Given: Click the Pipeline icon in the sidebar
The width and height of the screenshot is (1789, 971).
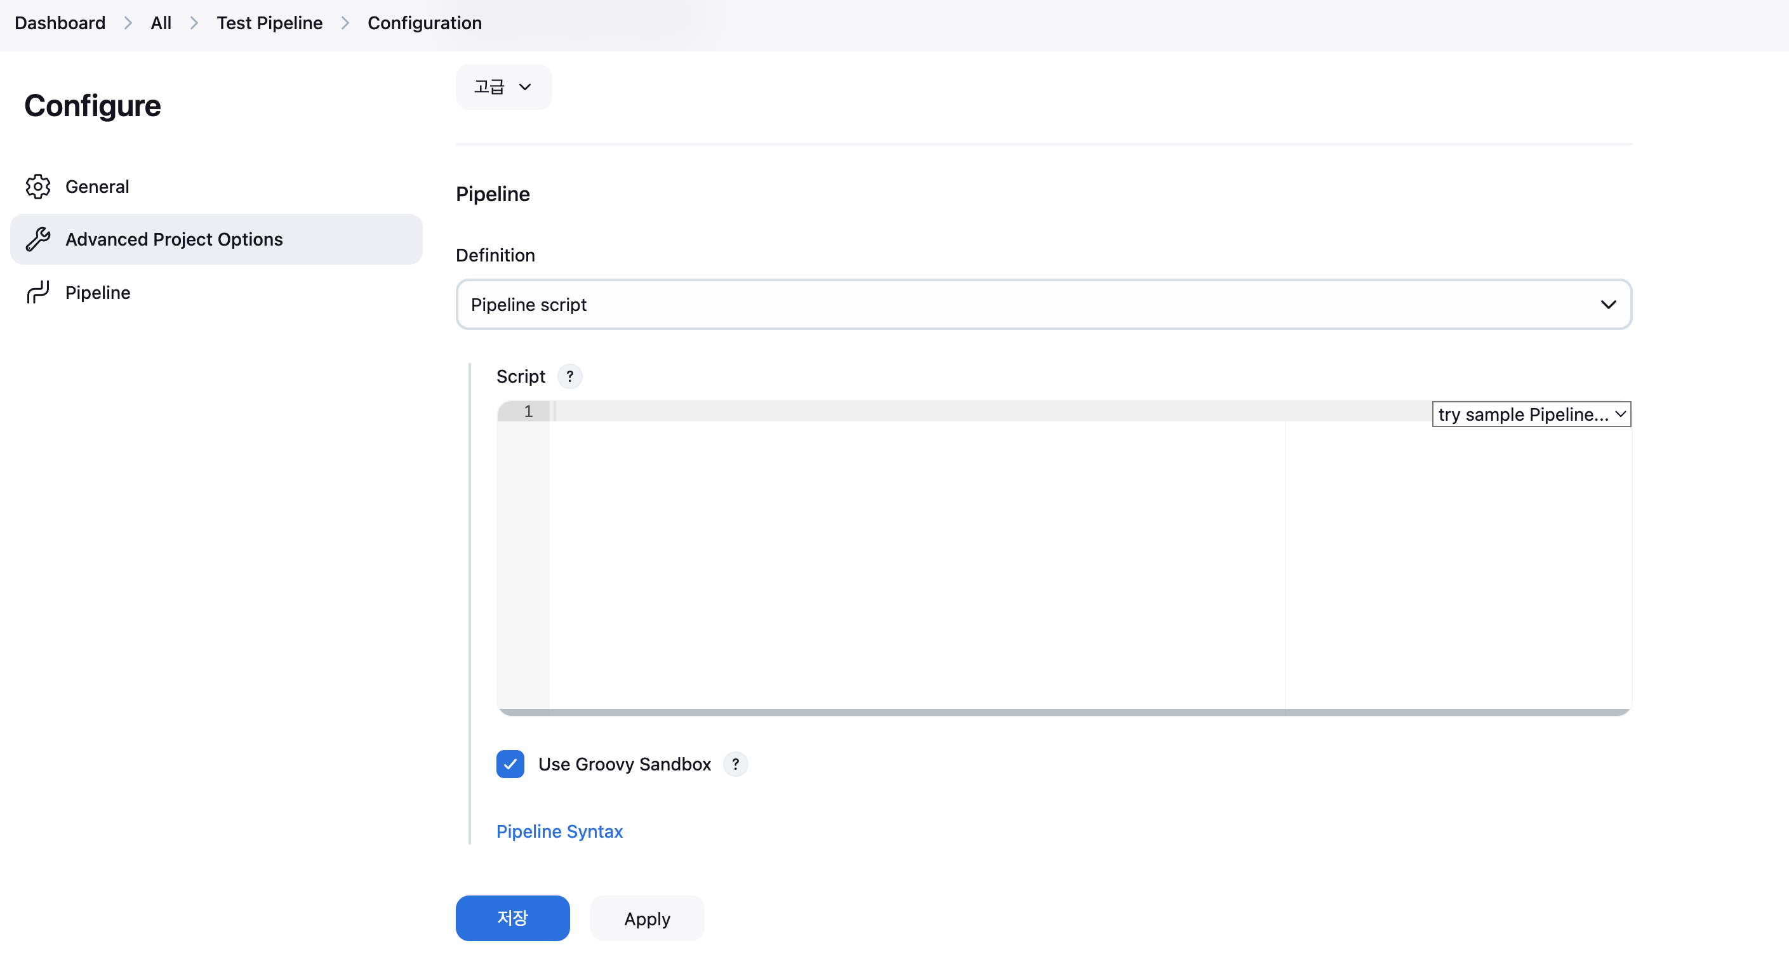Looking at the screenshot, I should tap(38, 292).
